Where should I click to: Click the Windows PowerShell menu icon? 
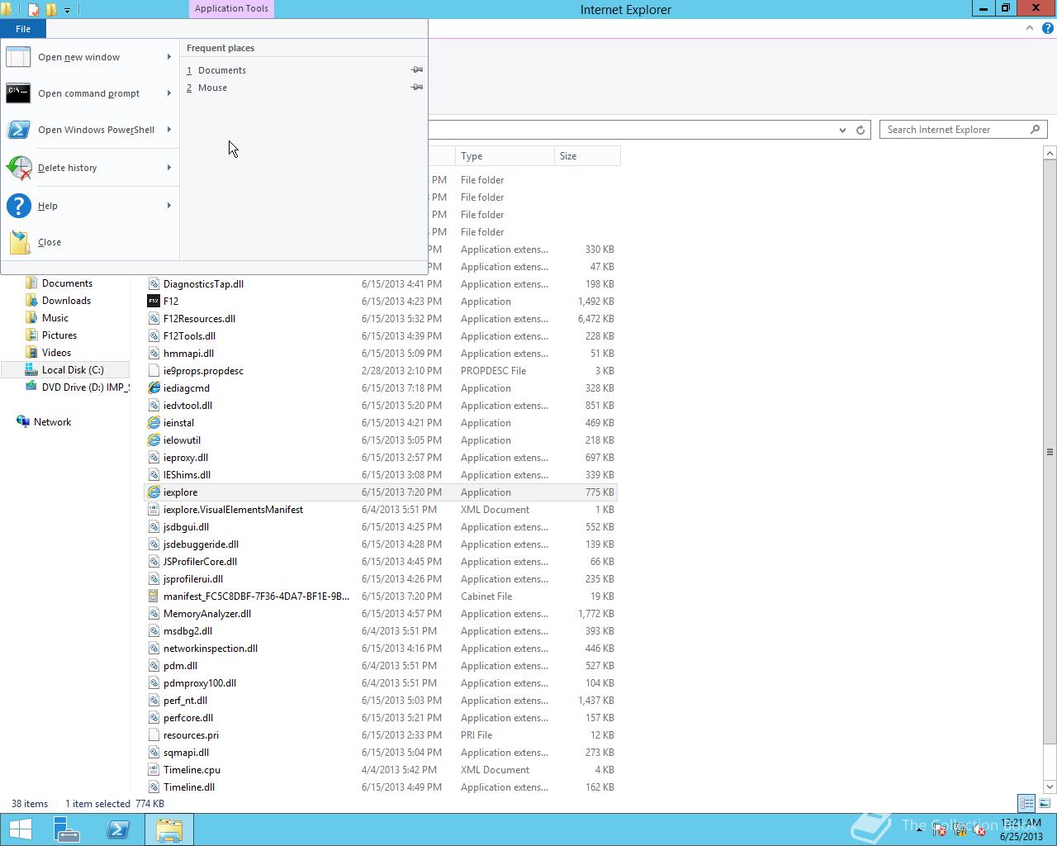click(18, 130)
